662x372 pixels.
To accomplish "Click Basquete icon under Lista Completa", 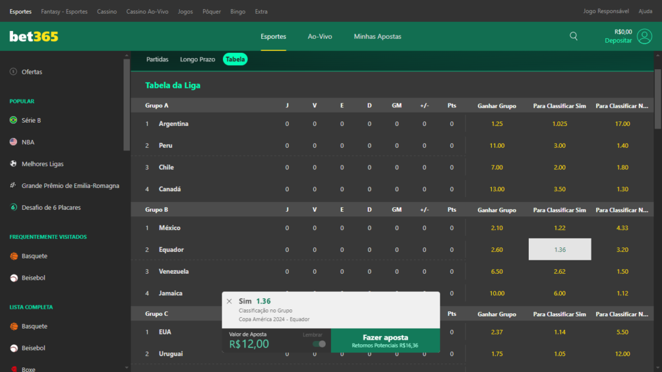I will click(x=14, y=326).
